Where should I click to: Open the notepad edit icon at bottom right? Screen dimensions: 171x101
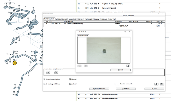coord(162,84)
